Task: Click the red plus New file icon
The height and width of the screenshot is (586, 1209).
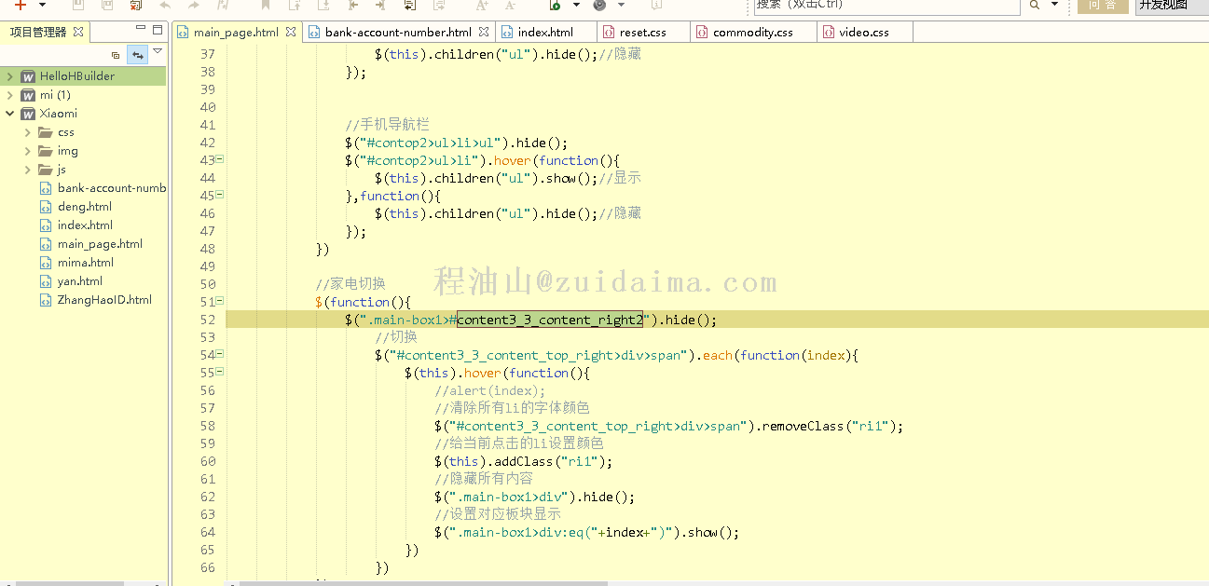Action: point(21,5)
